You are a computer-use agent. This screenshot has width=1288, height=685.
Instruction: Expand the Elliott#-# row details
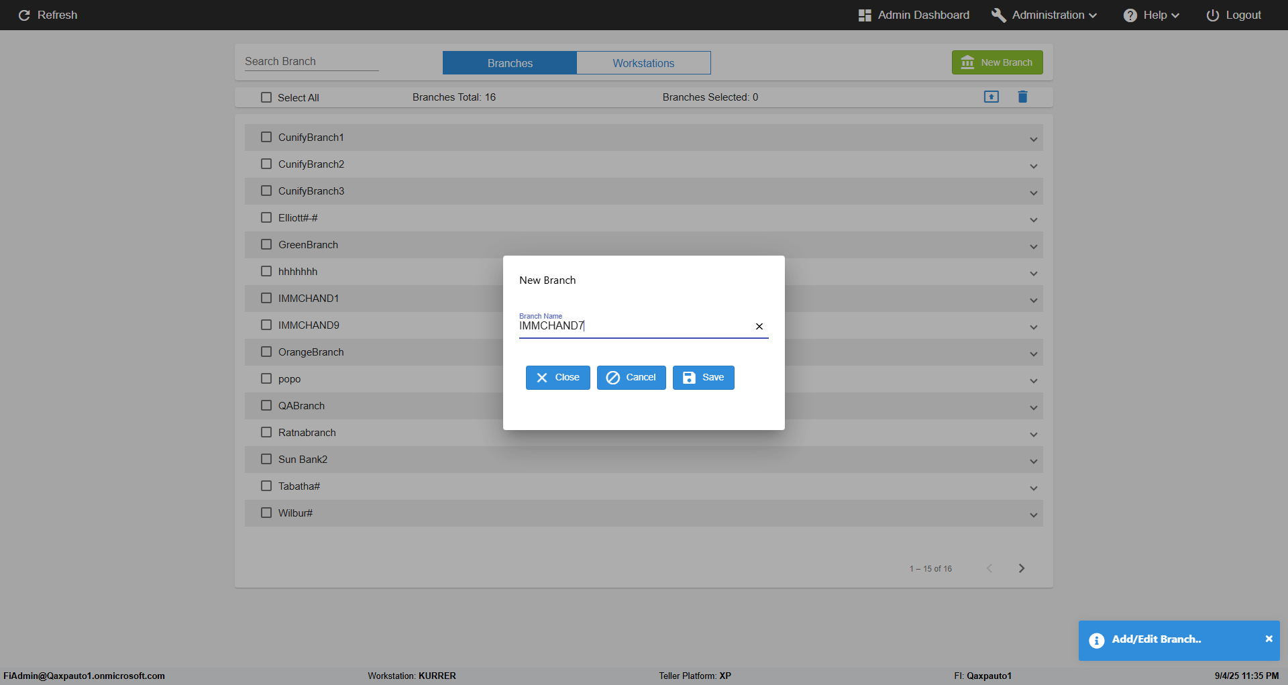tap(1033, 219)
